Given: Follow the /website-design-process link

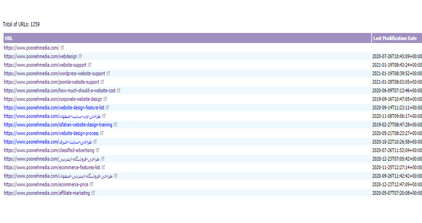Looking at the screenshot, I should (x=51, y=133).
